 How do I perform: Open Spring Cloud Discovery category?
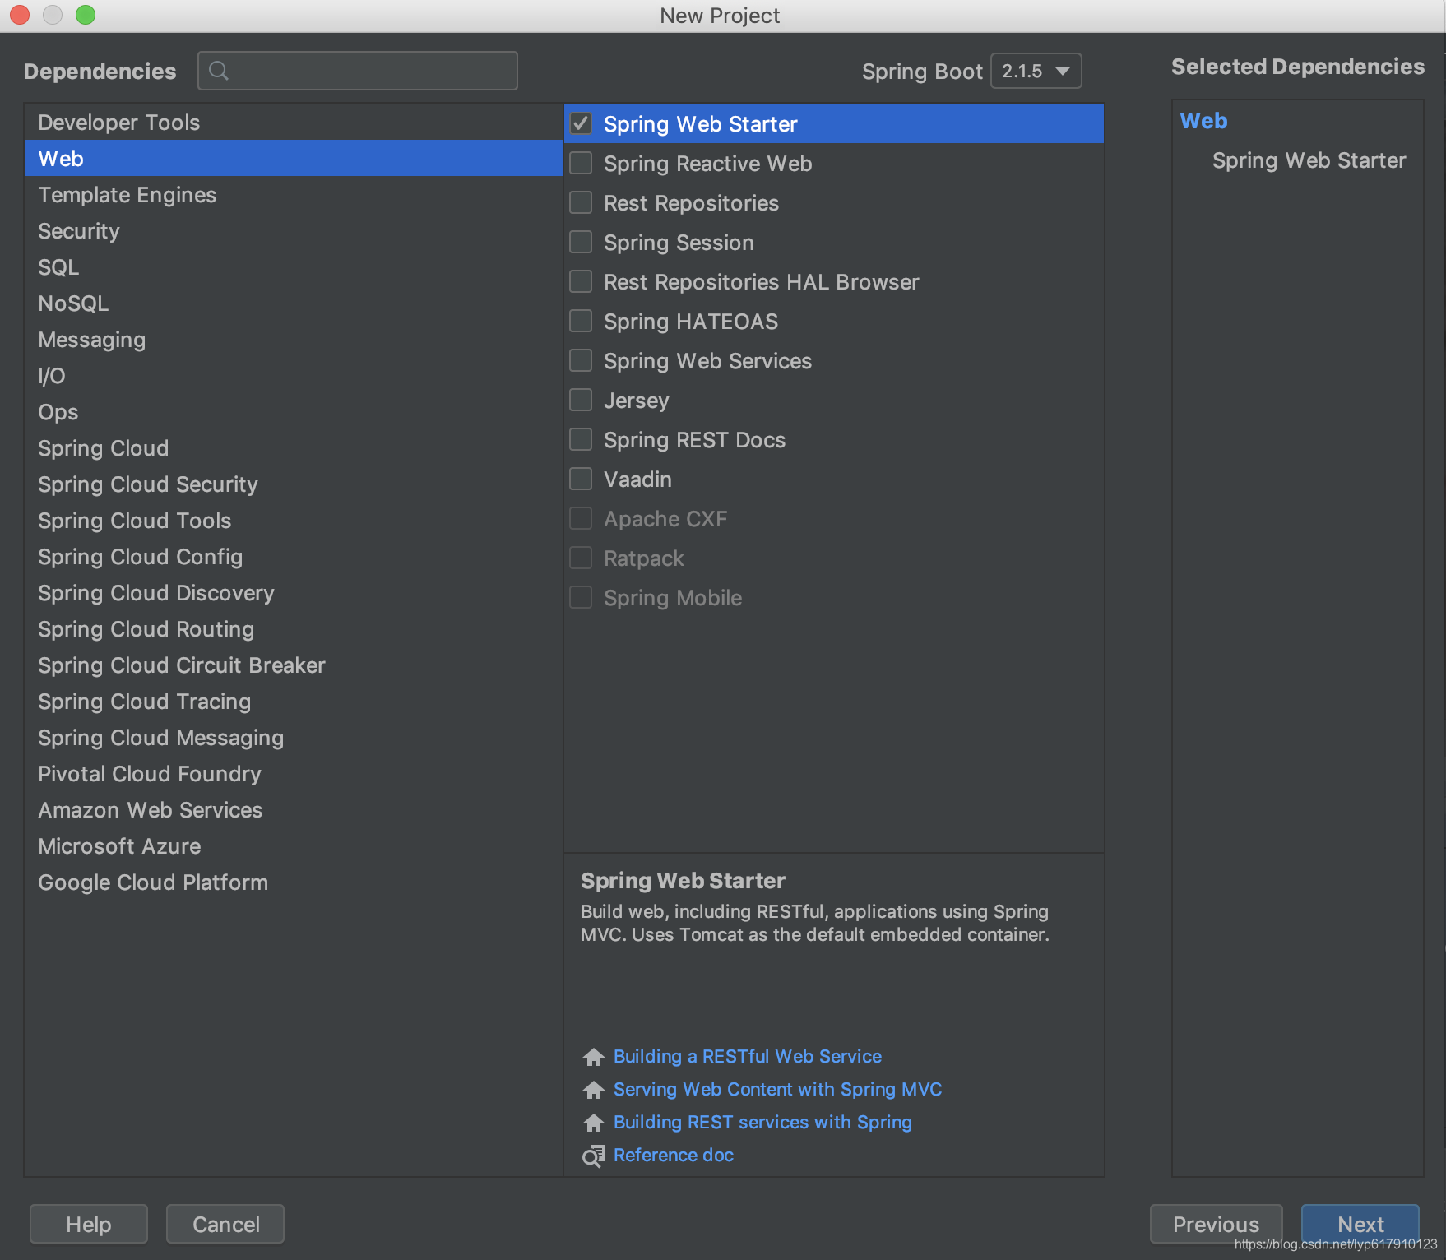pyautogui.click(x=293, y=593)
